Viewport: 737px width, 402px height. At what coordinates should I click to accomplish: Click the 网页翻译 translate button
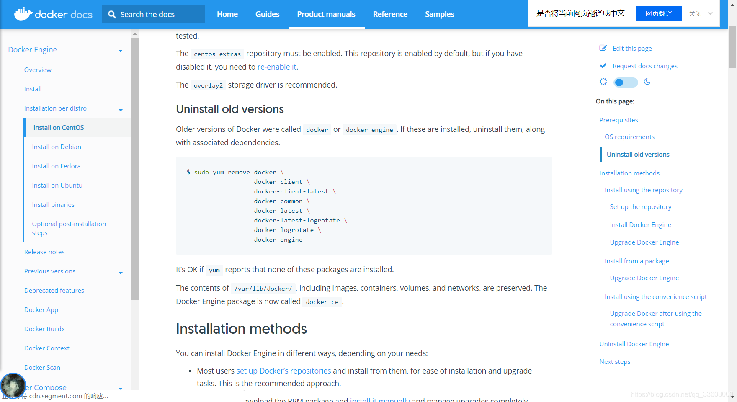pos(659,13)
